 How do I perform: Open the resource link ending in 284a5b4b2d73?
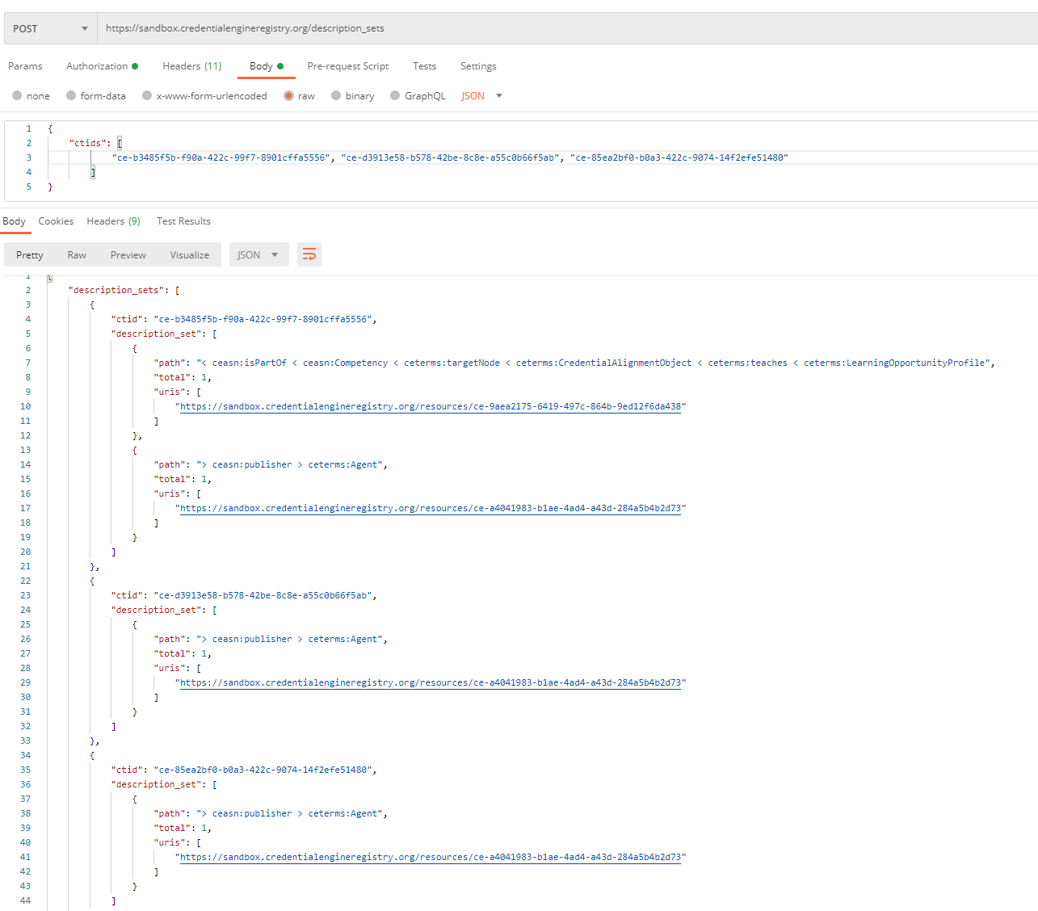point(431,507)
